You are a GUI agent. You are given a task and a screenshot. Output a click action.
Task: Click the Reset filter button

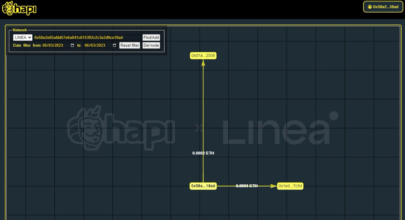tap(130, 45)
